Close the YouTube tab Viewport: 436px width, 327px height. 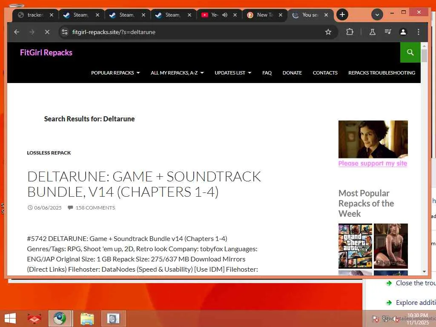click(235, 15)
